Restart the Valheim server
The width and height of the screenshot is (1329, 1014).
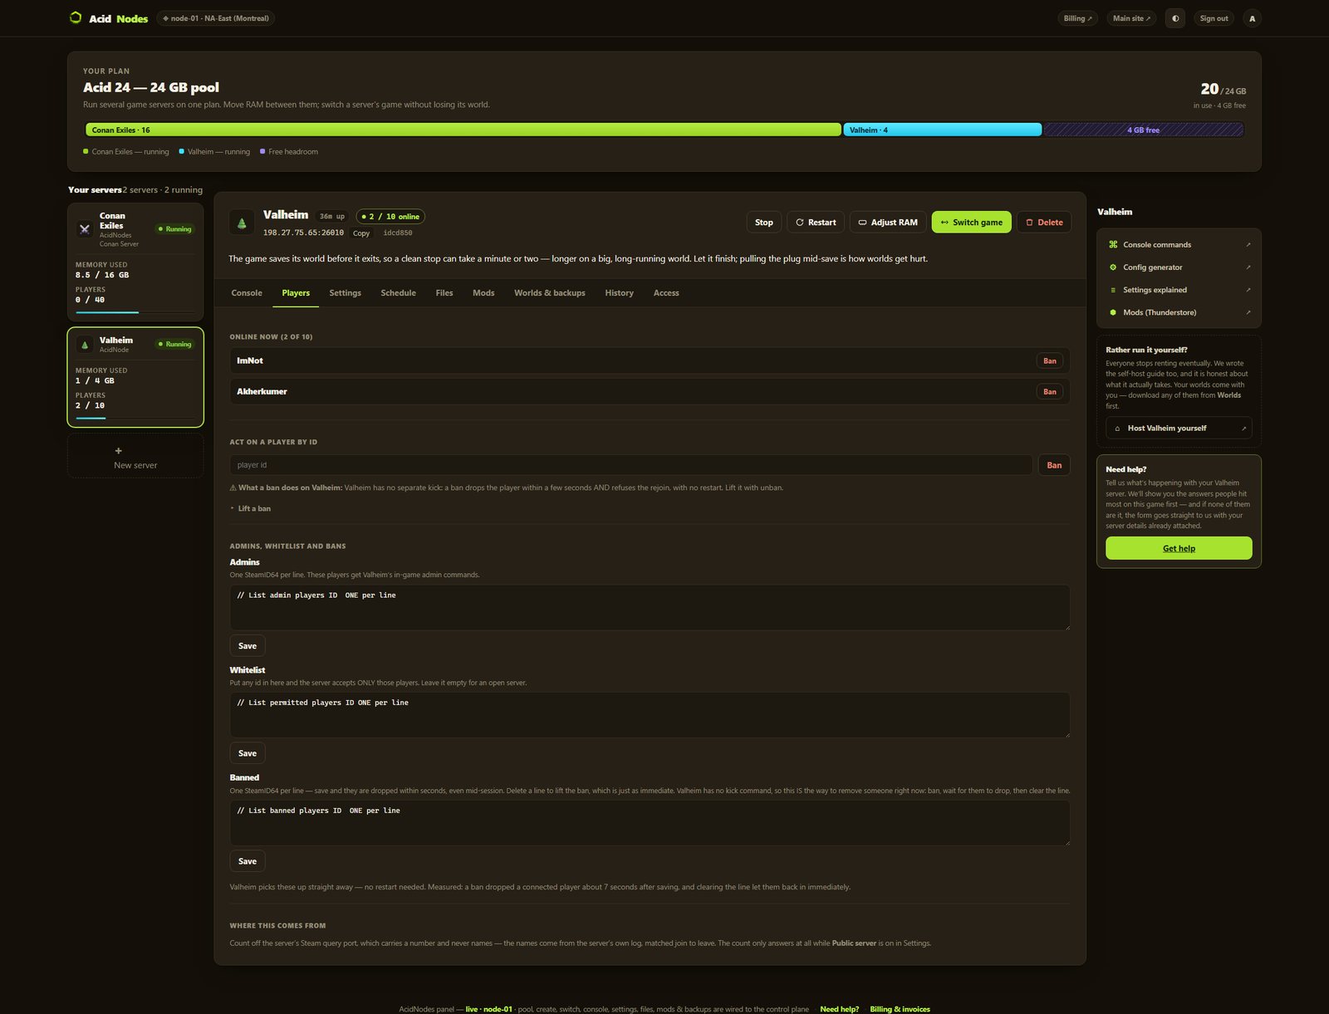point(816,223)
